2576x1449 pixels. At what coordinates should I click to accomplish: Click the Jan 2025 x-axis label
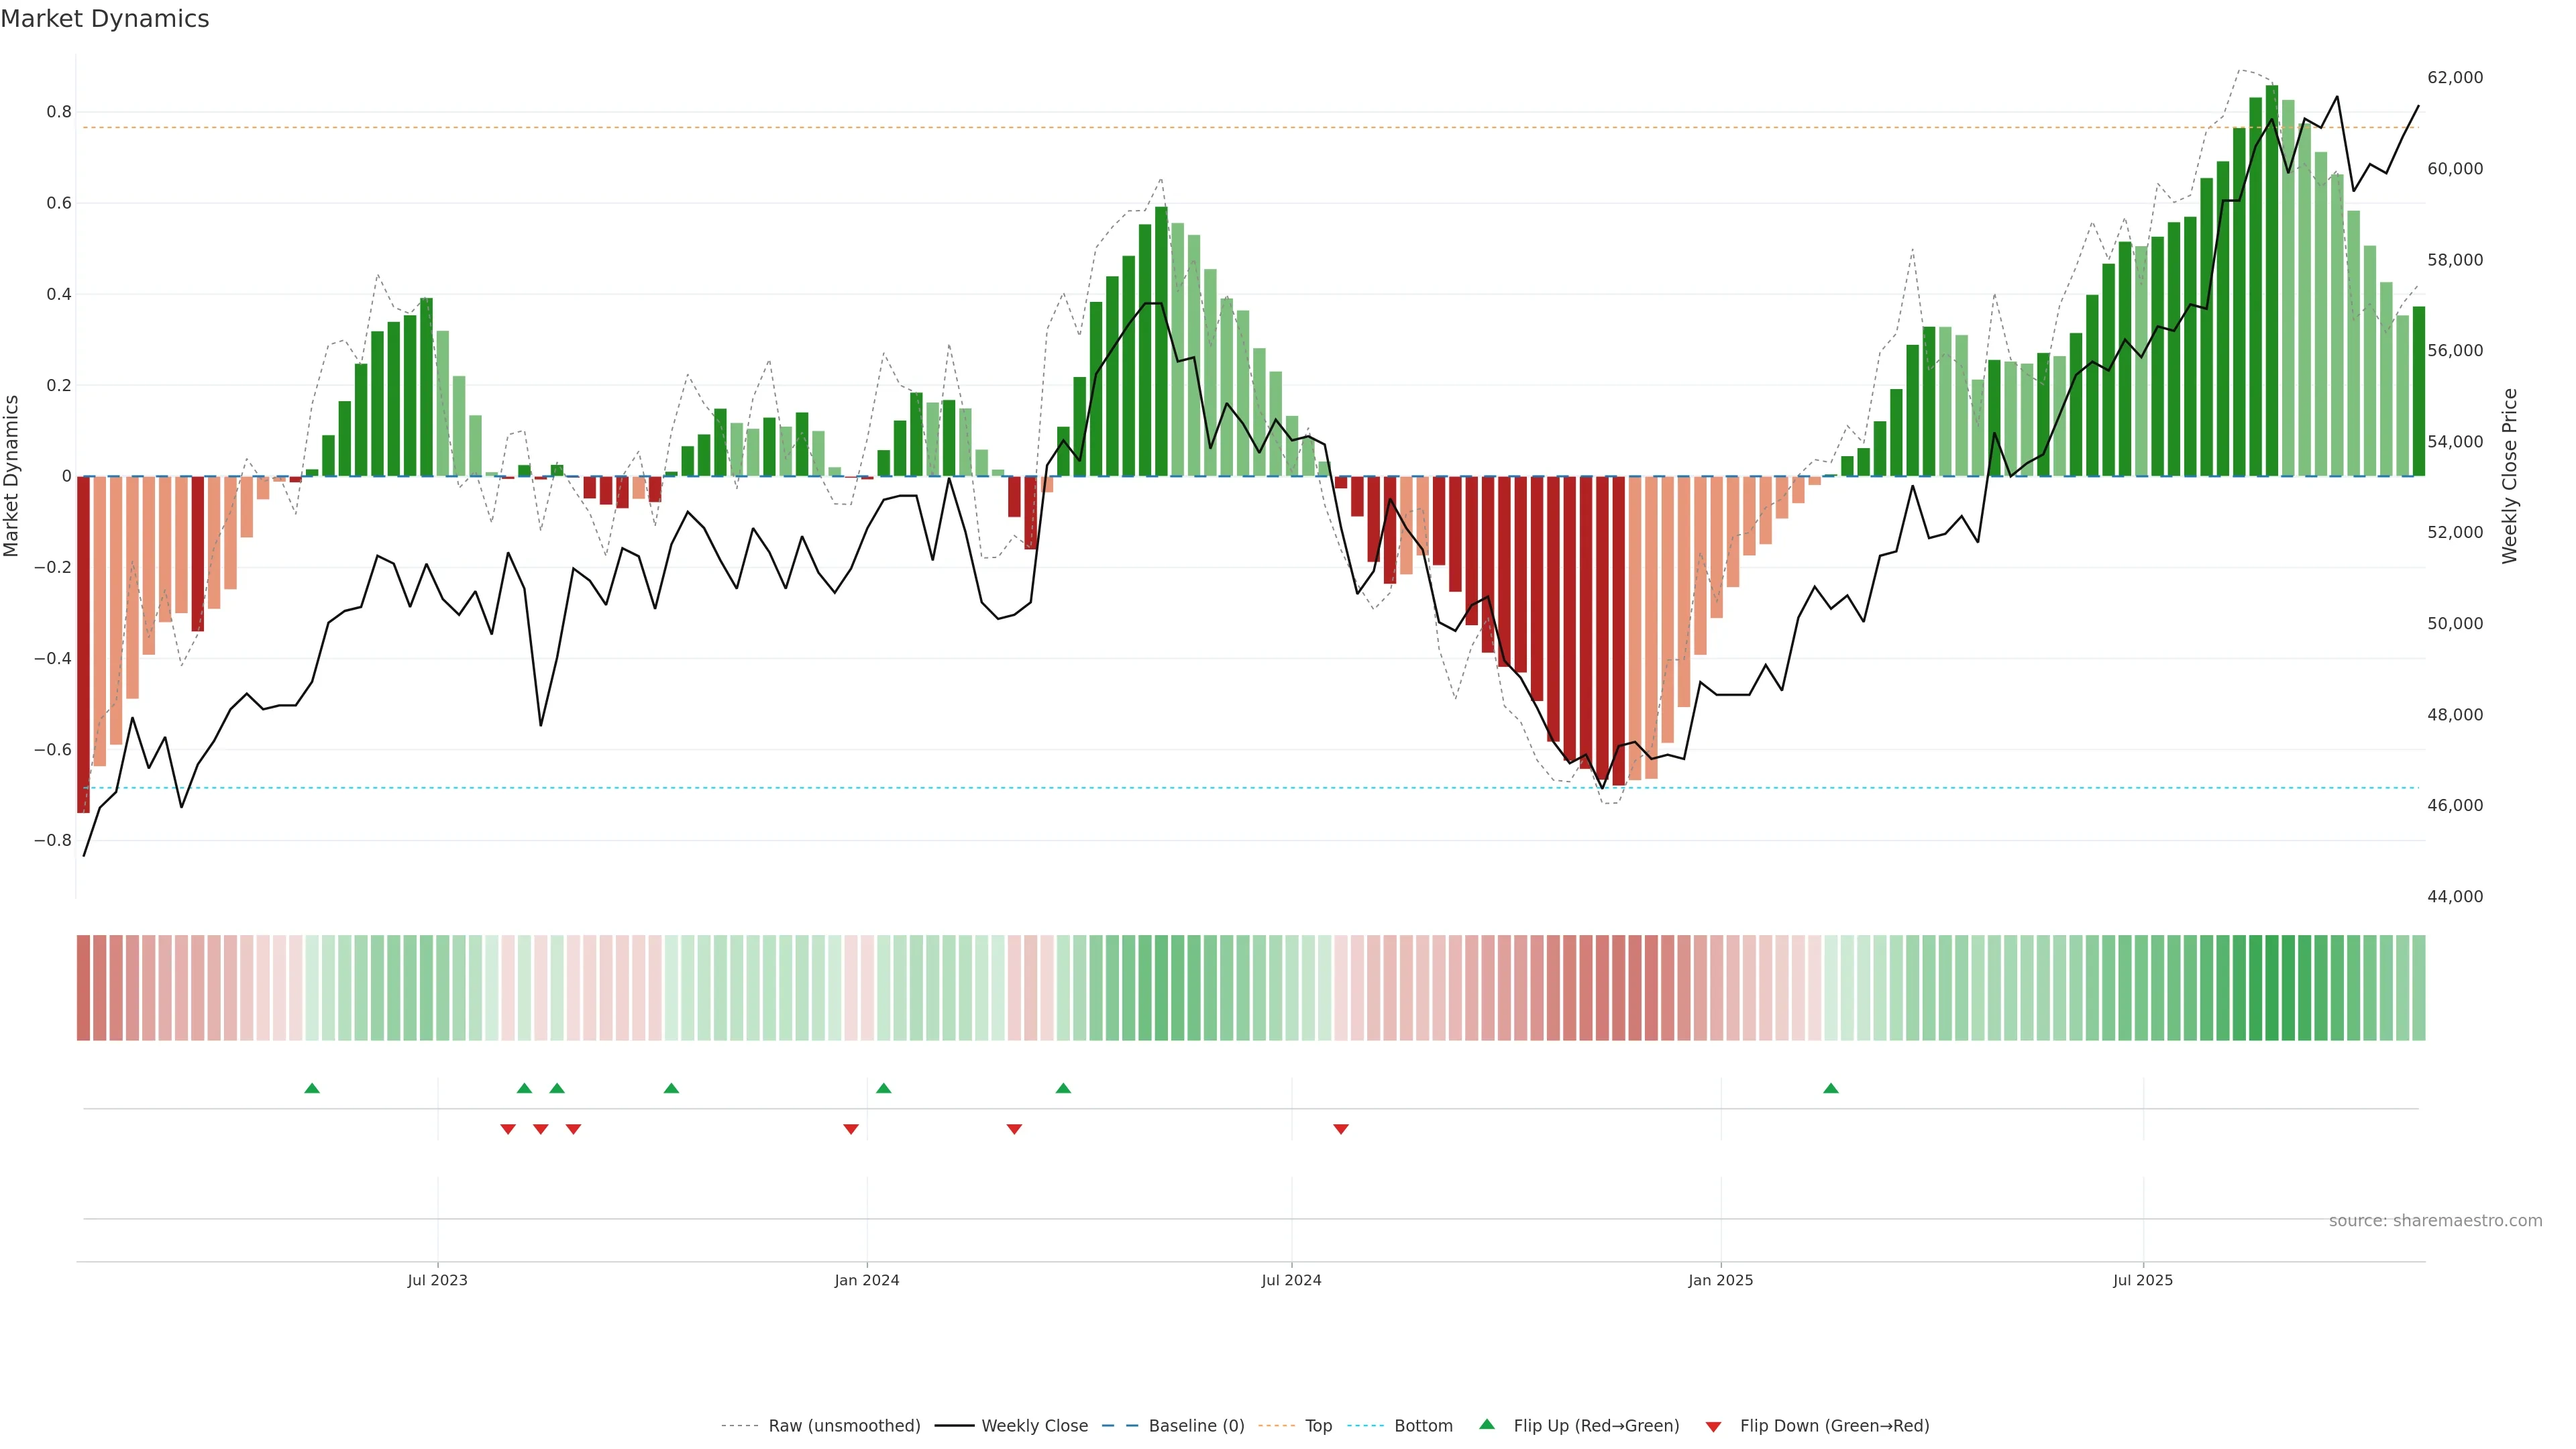(1720, 1280)
